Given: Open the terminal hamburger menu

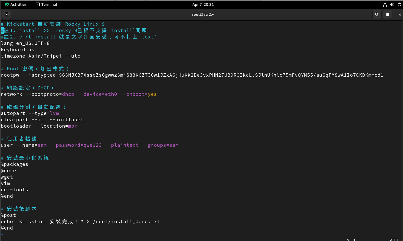Looking at the screenshot, I should (x=387, y=15).
